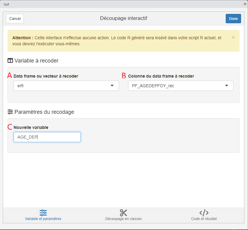Click the Data frame ou vecteur à recoder label
The width and height of the screenshot is (248, 230).
coord(46,76)
